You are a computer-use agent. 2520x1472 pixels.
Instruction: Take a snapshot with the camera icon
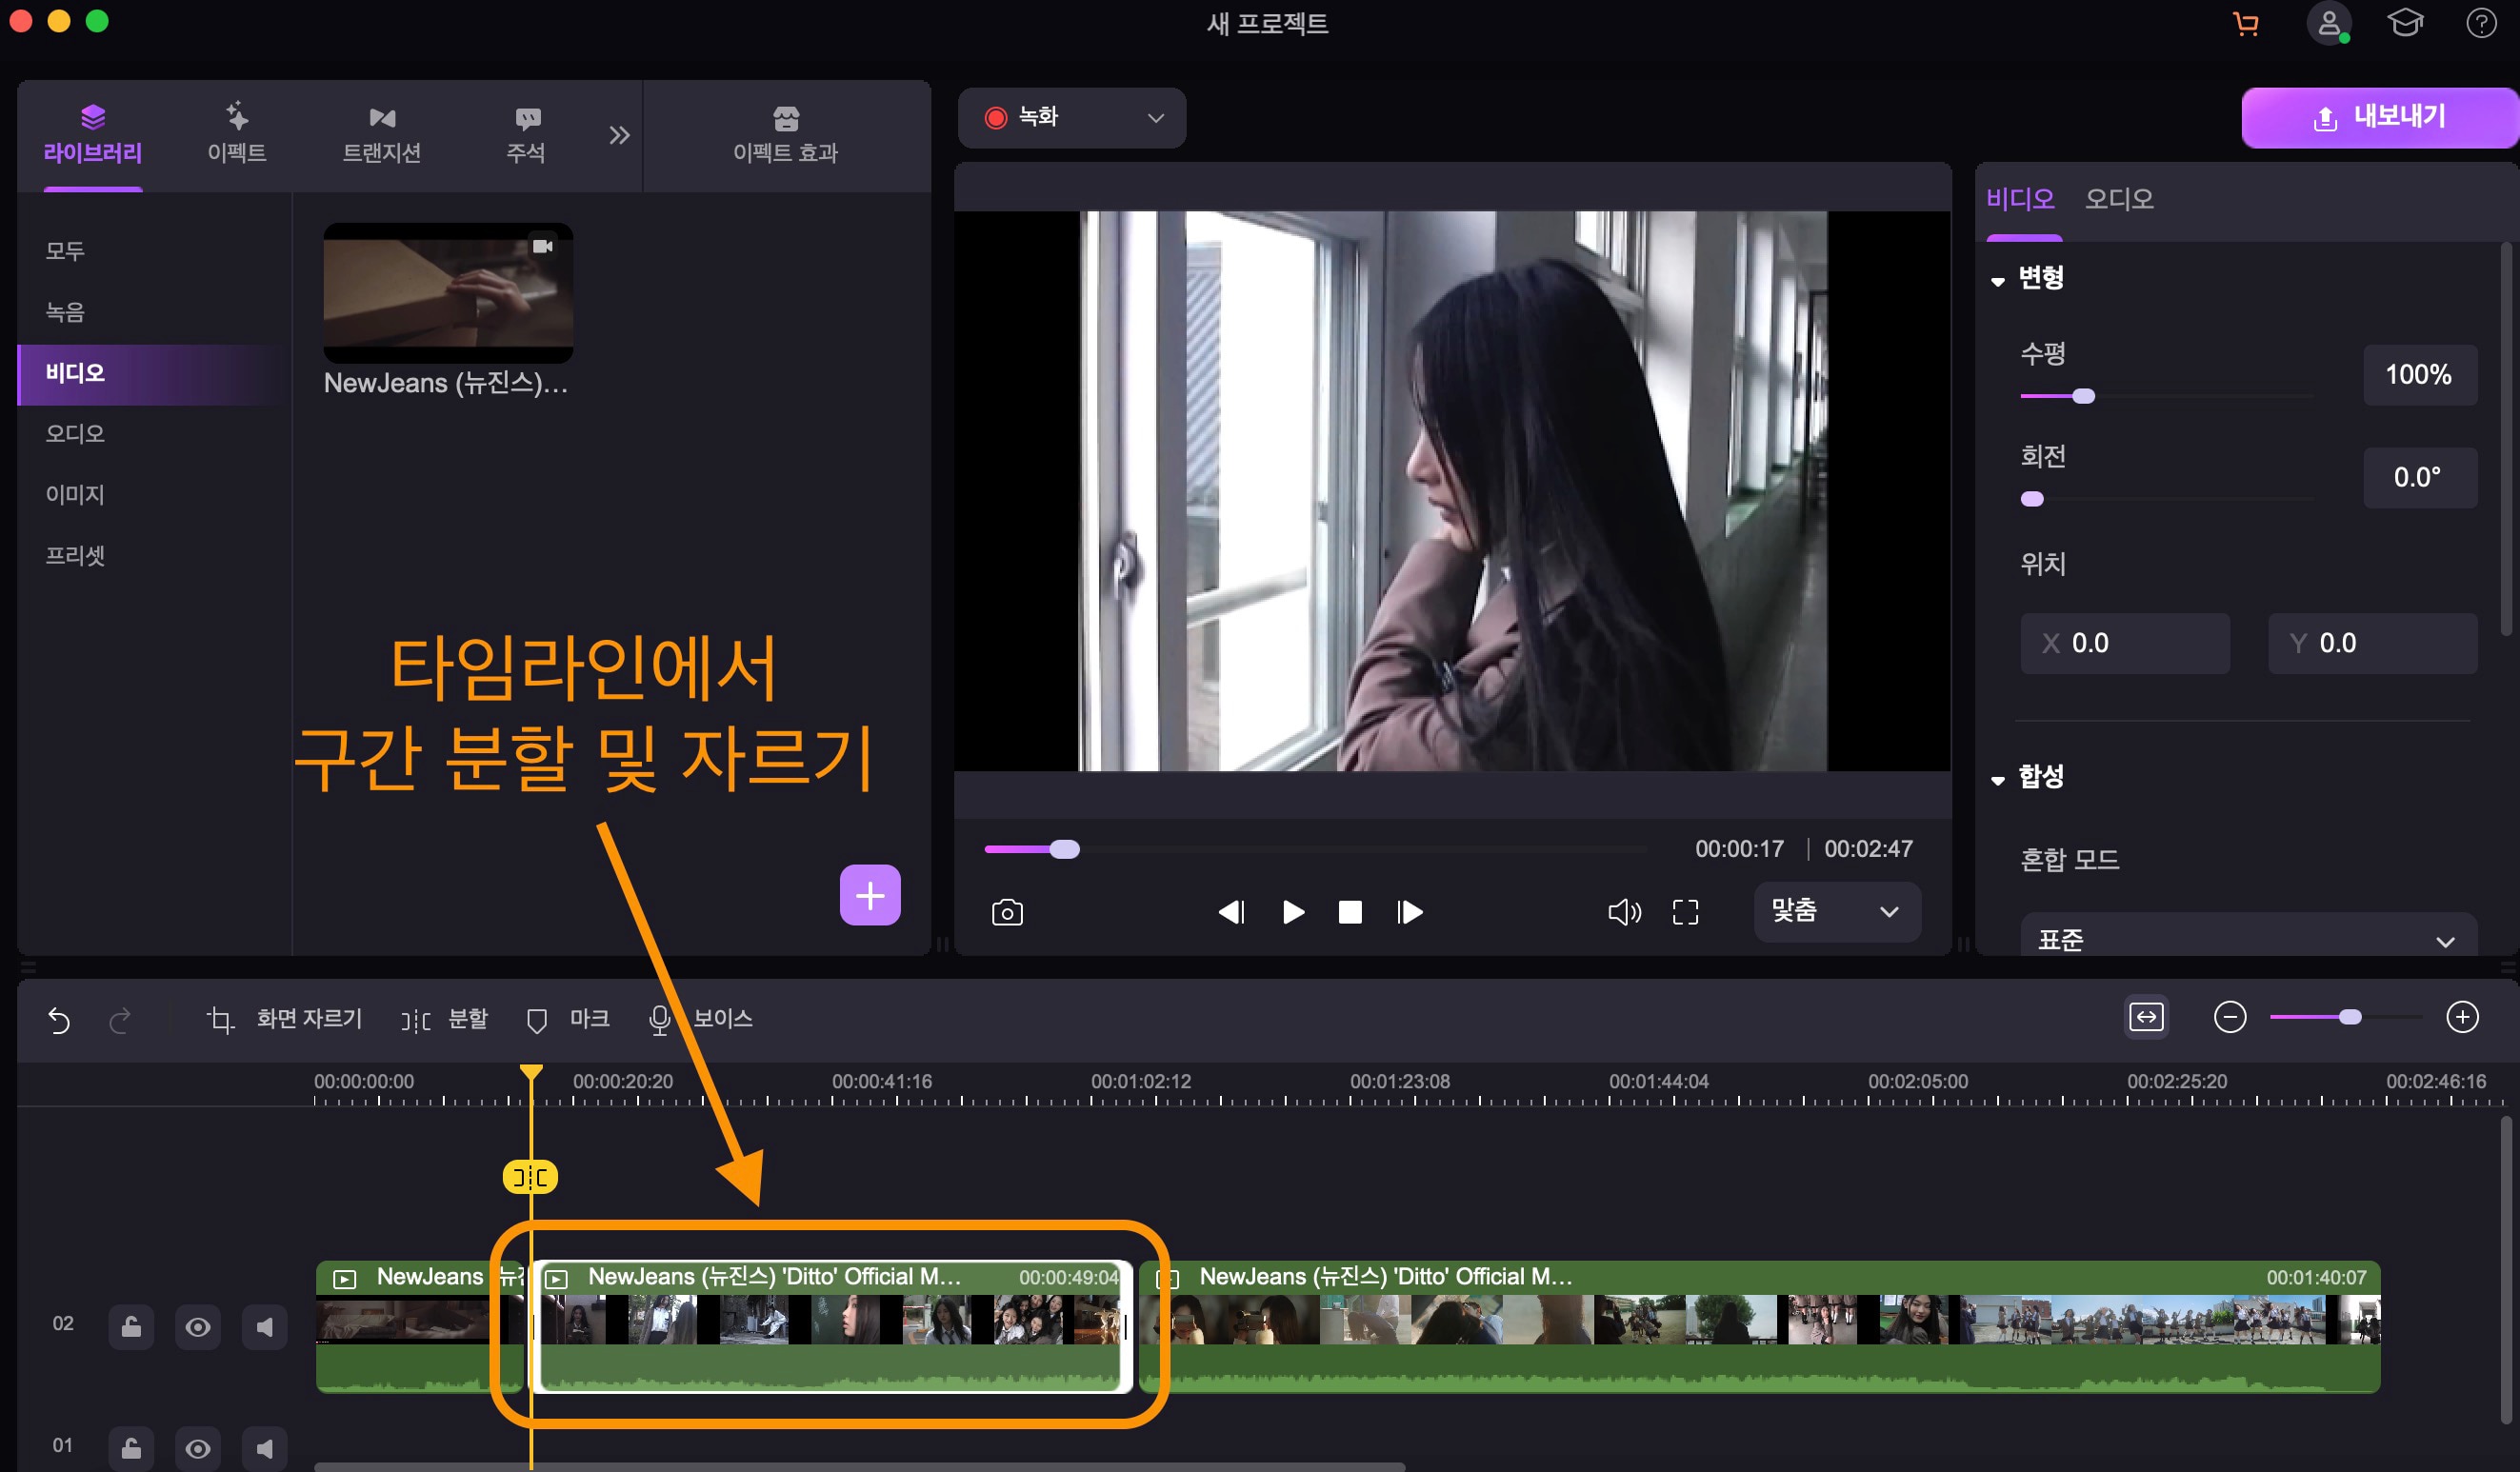(1007, 912)
